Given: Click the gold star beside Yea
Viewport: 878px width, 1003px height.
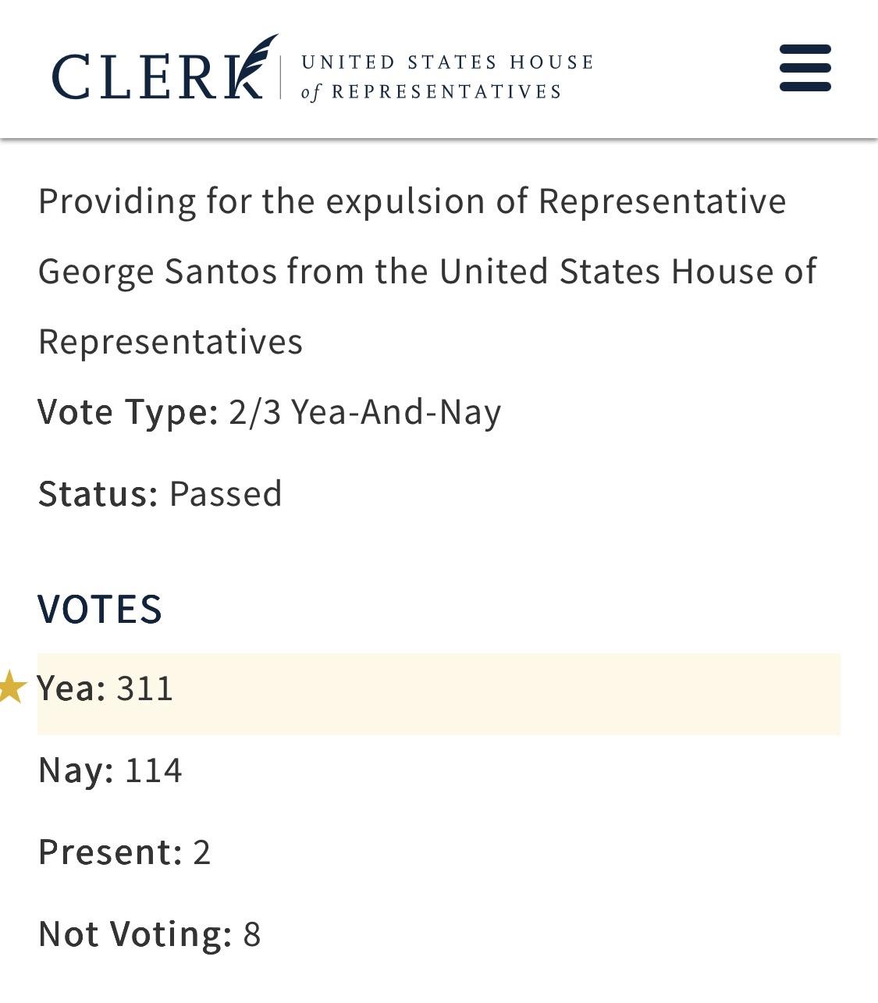Looking at the screenshot, I should 11,688.
